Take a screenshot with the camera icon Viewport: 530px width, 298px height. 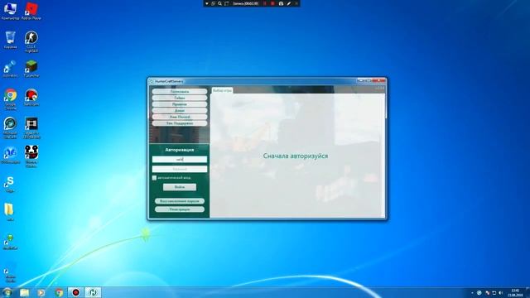[x=281, y=3]
